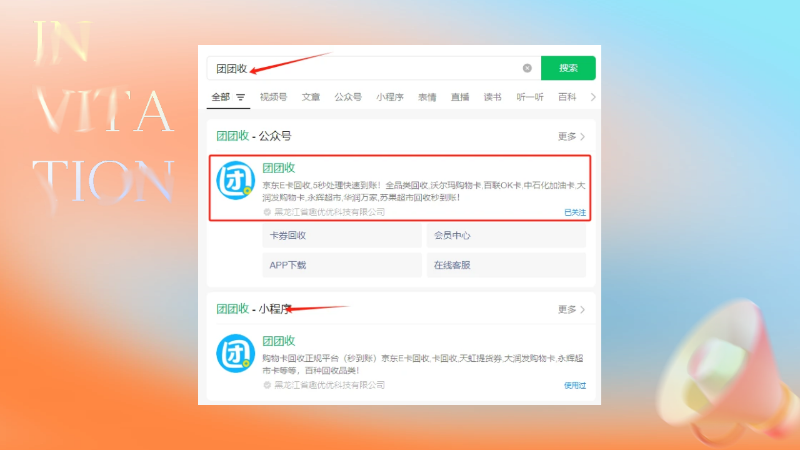Open the filter icon beside 全部
This screenshot has width=800, height=450.
coord(241,97)
